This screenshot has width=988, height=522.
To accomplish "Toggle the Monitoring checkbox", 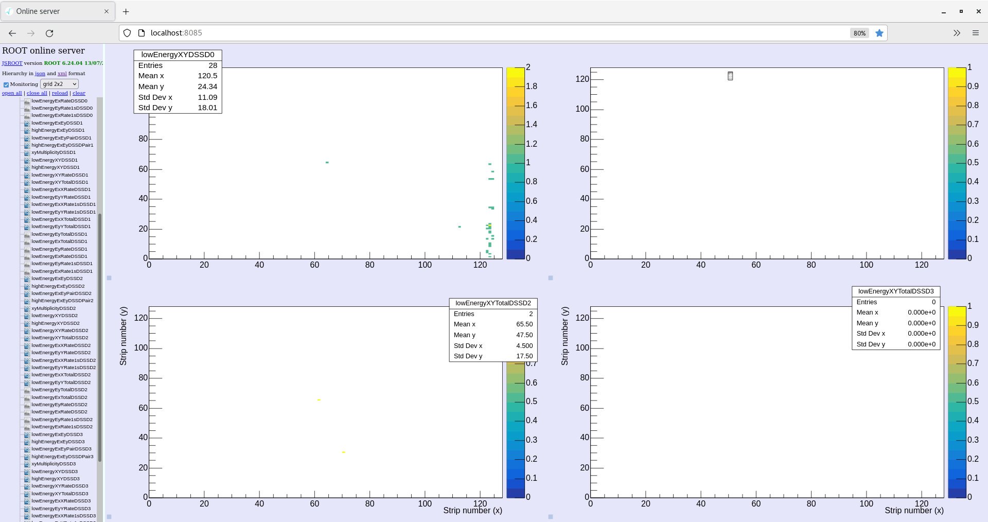I will point(6,84).
